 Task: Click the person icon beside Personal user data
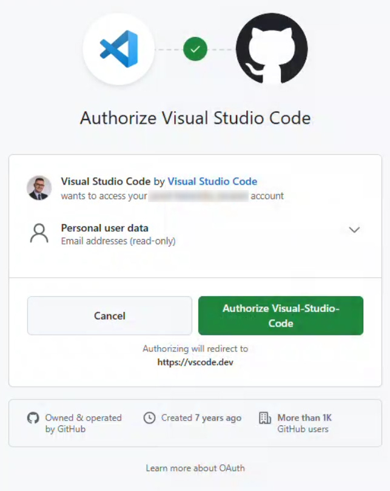[39, 233]
